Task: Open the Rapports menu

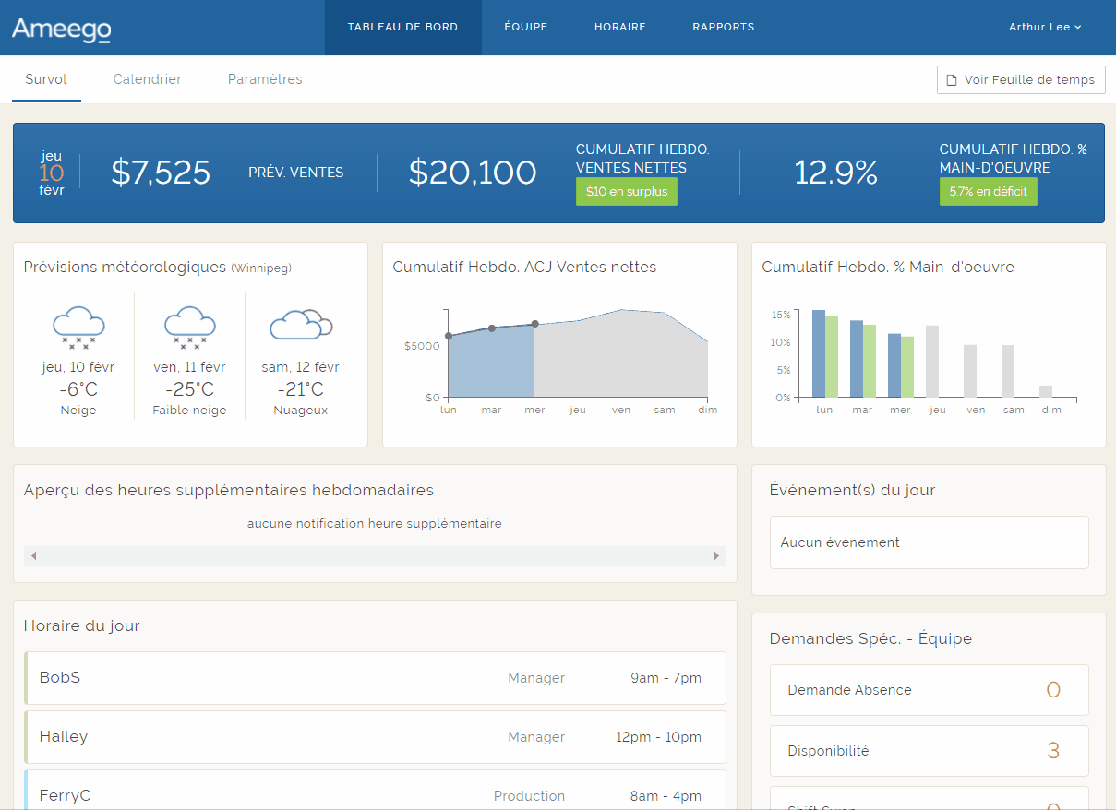Action: 724,27
